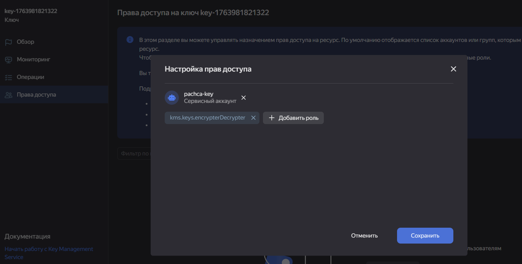Click the flag icon beside Обзор
This screenshot has width=522, height=264.
(x=8, y=42)
